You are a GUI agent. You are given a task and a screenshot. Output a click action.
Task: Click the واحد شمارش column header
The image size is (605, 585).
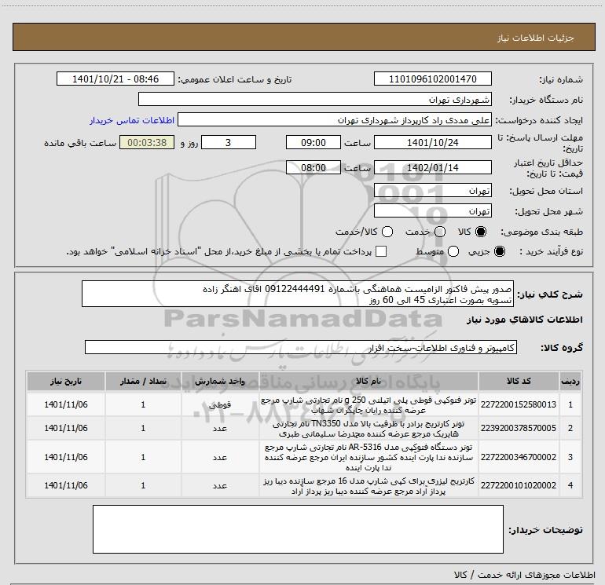(220, 381)
